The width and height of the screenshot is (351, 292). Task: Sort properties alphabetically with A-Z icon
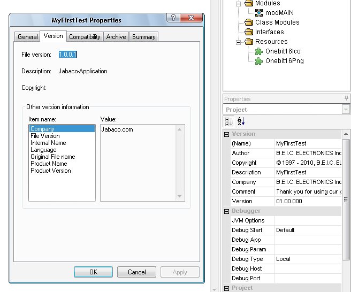241,121
